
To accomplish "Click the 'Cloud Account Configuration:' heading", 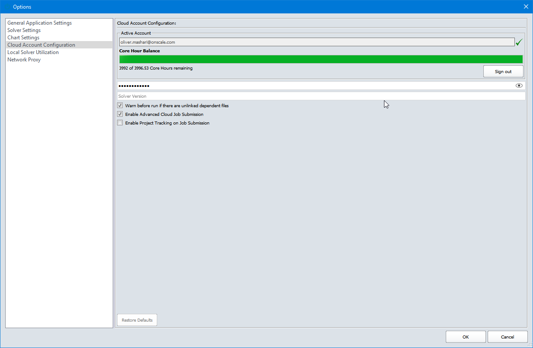I will pyautogui.click(x=147, y=23).
